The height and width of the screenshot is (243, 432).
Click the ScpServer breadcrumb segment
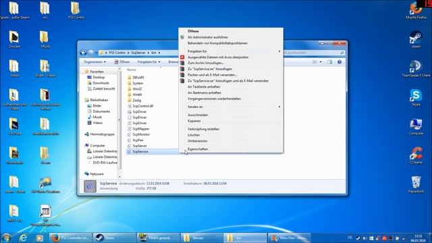click(138, 53)
